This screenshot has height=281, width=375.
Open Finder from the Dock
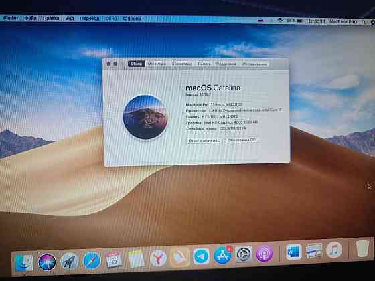[x=23, y=262]
